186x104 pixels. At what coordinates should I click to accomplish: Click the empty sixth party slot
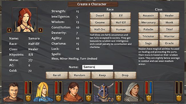point(164,91)
